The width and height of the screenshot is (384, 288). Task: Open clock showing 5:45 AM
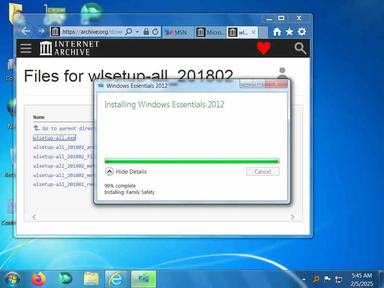(361, 279)
